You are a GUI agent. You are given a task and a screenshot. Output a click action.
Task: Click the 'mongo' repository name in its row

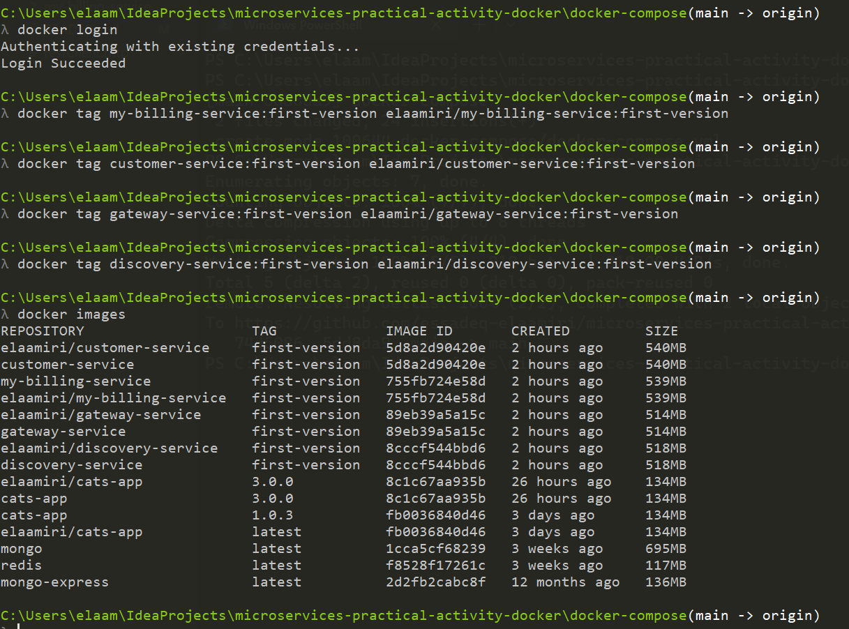(22, 549)
